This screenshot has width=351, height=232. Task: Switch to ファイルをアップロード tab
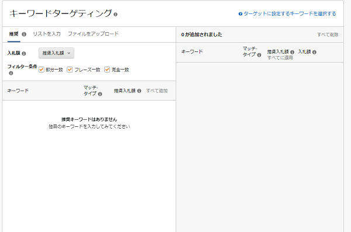click(93, 34)
